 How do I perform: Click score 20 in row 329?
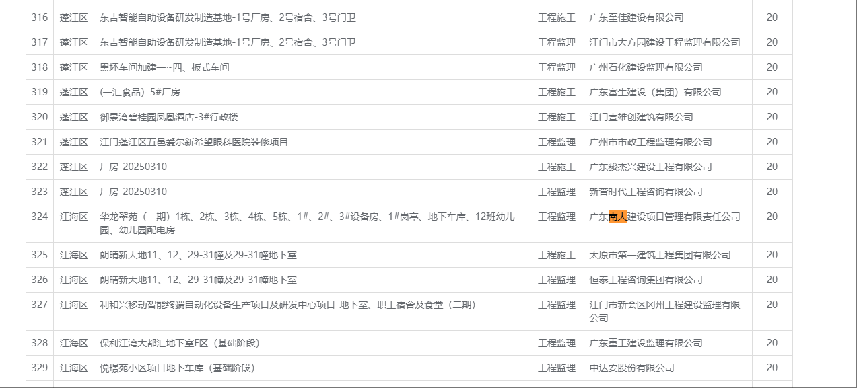pos(772,368)
